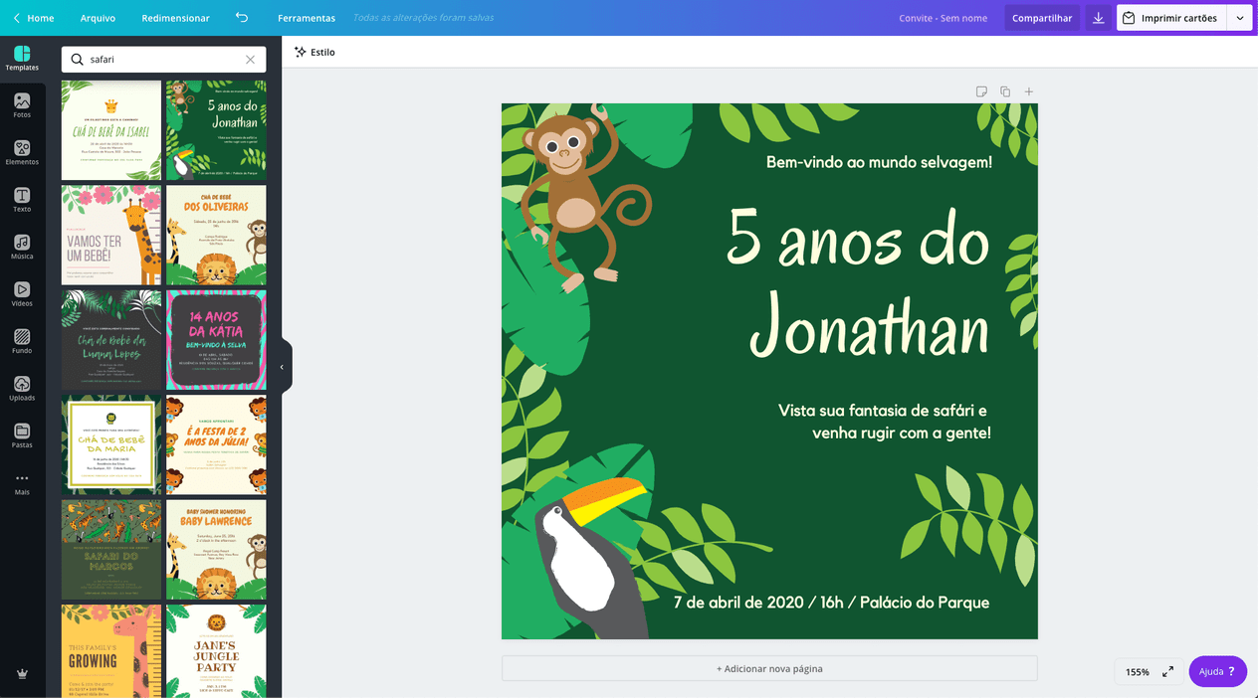Click the crown icon at sidebar bottom
This screenshot has height=698, width=1258.
(x=22, y=673)
